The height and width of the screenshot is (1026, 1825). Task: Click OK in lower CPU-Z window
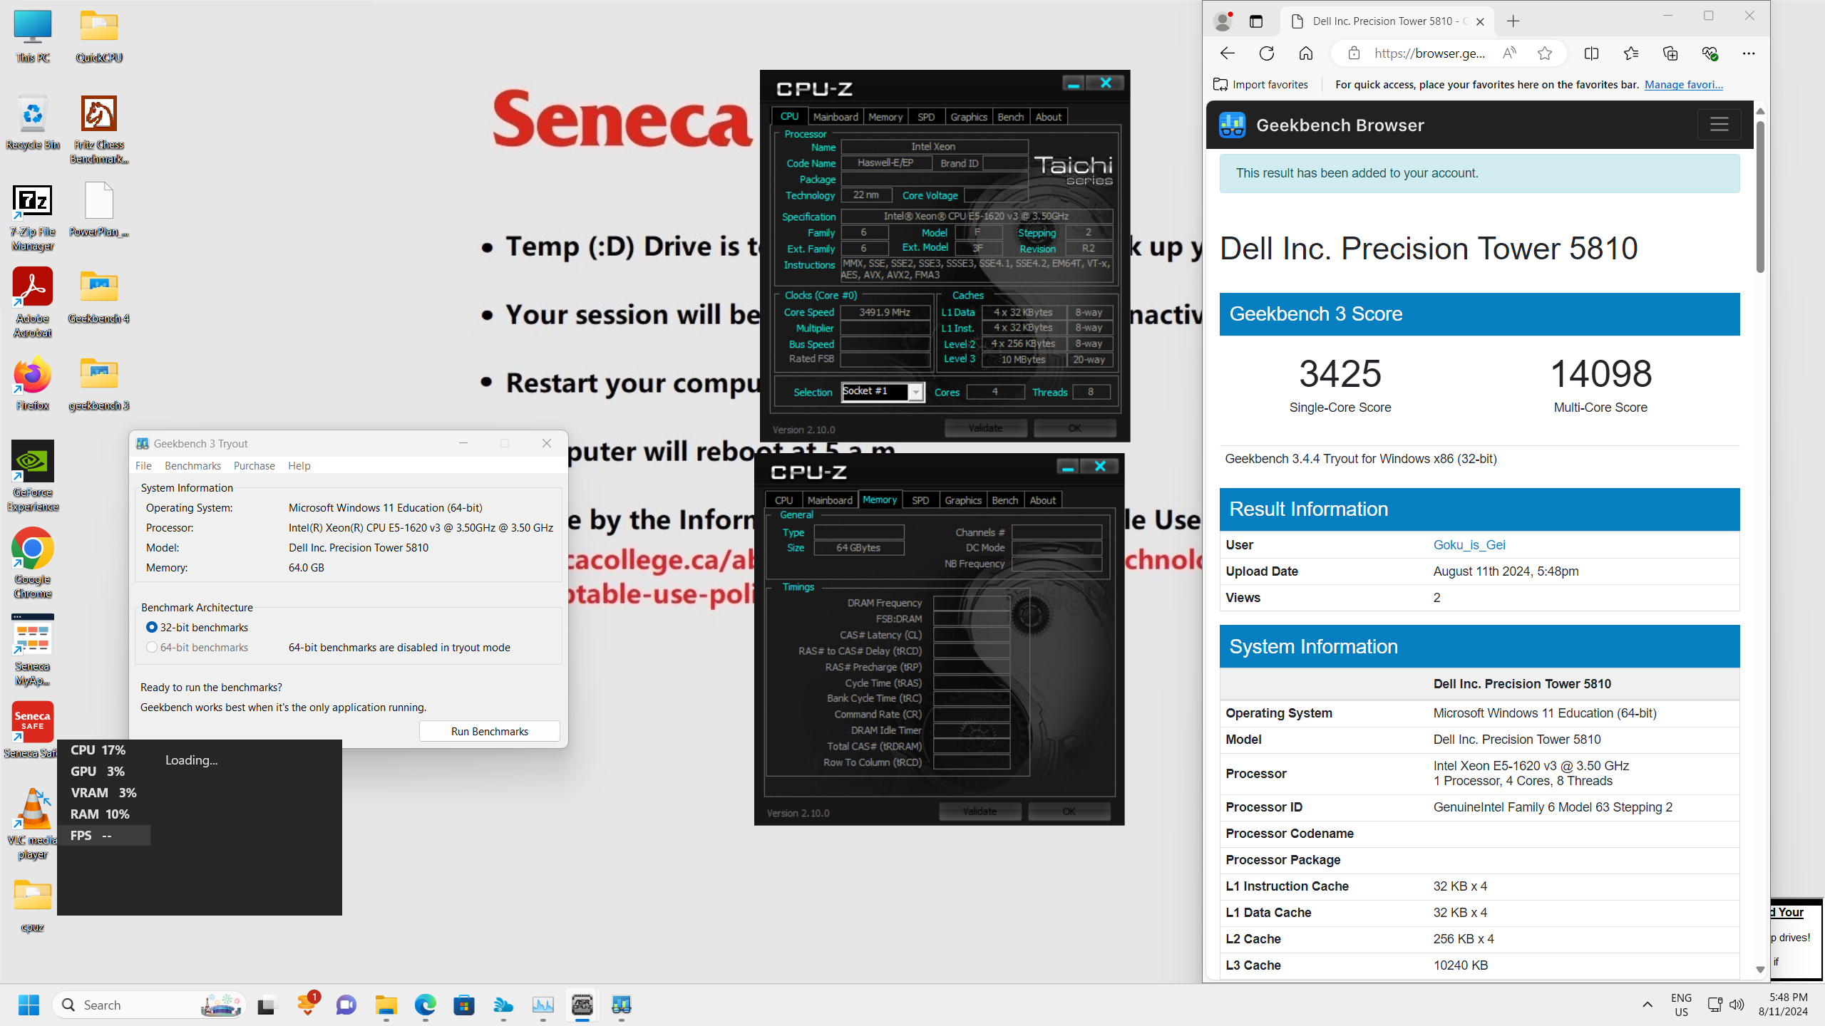coord(1069,812)
